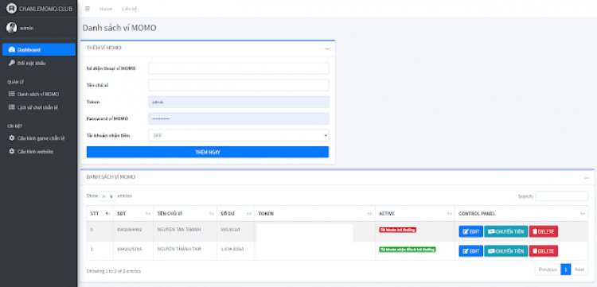Image resolution: width=597 pixels, height=287 pixels.
Task: Click the CHANLEMOMO.CLUB logo icon
Action: click(11, 8)
